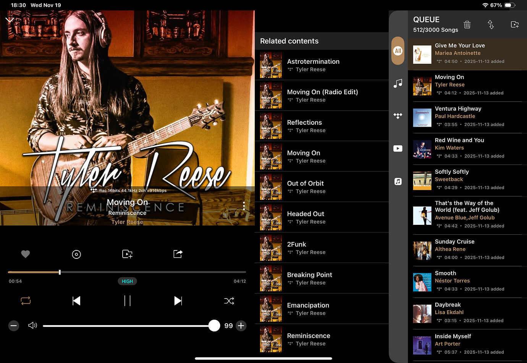Viewport: 527px width, 363px height.
Task: Open the HIGH quality selector
Action: 127,281
